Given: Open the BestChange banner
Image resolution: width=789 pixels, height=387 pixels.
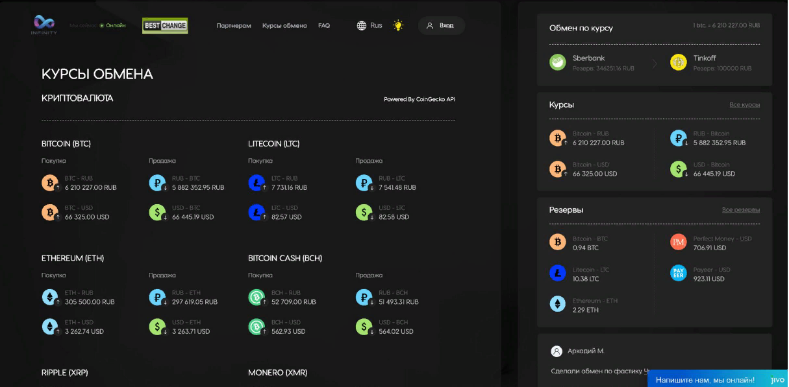Looking at the screenshot, I should 165,26.
